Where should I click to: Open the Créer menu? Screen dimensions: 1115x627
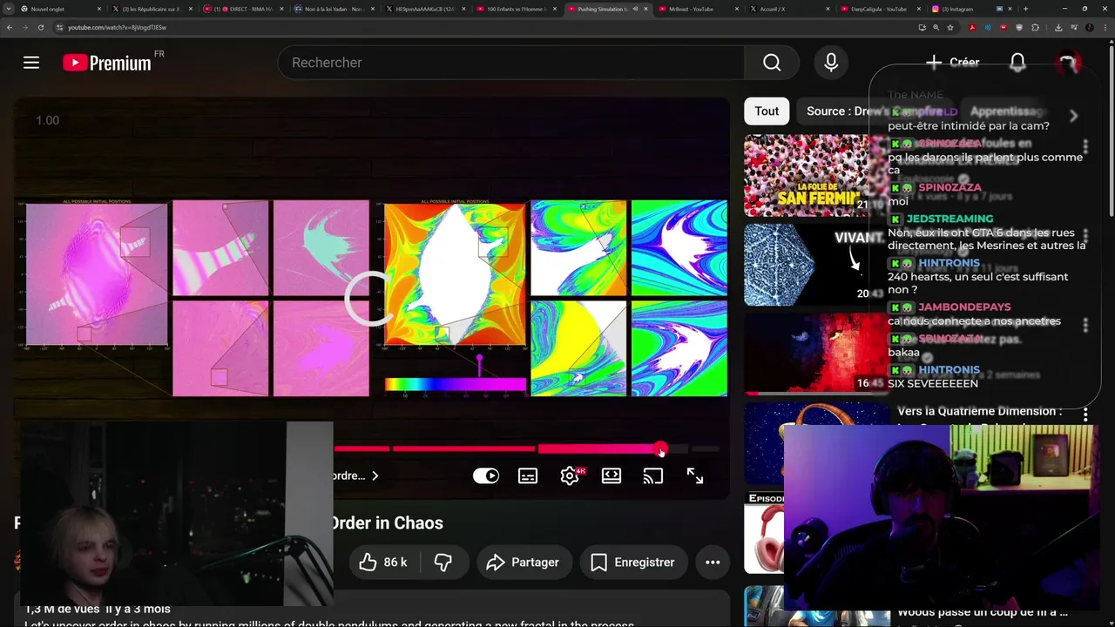[x=952, y=63]
